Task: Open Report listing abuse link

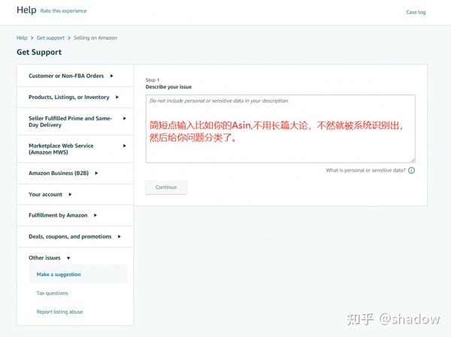Action: [x=59, y=311]
